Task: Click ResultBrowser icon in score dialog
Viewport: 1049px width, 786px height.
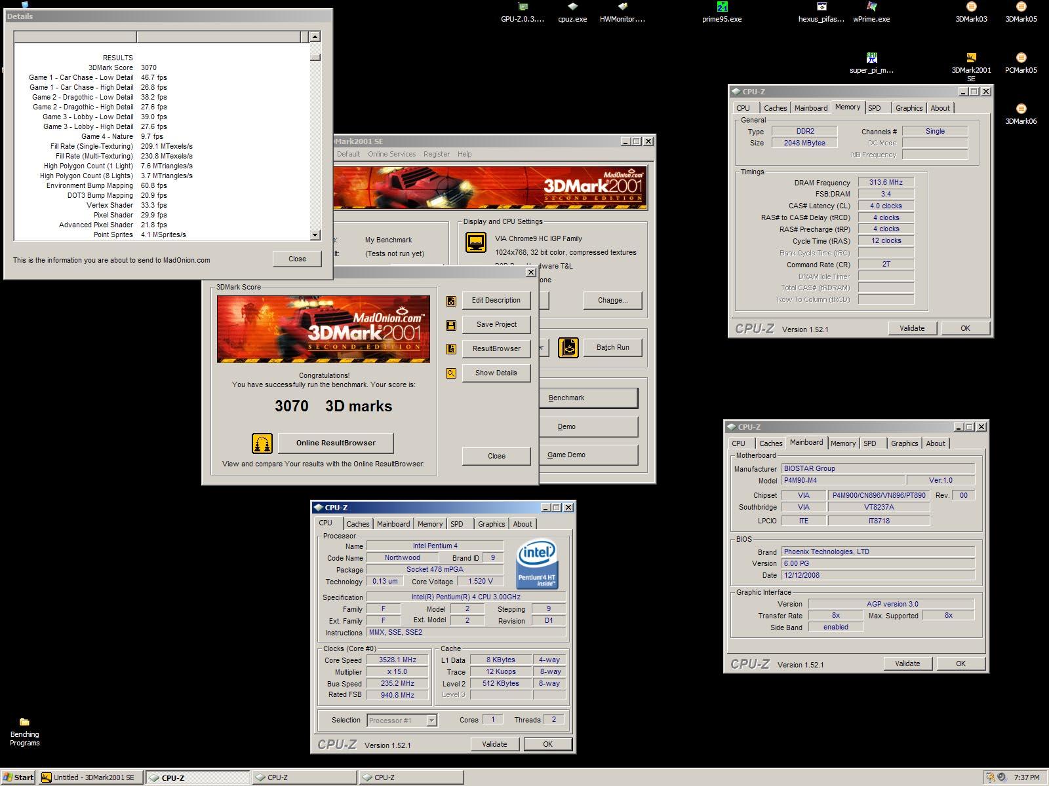Action: (x=451, y=349)
